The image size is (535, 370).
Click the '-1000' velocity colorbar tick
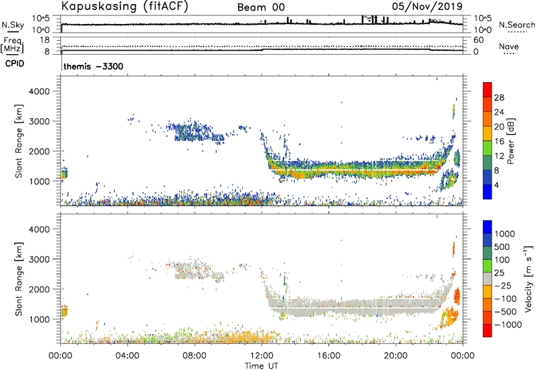[x=508, y=325]
